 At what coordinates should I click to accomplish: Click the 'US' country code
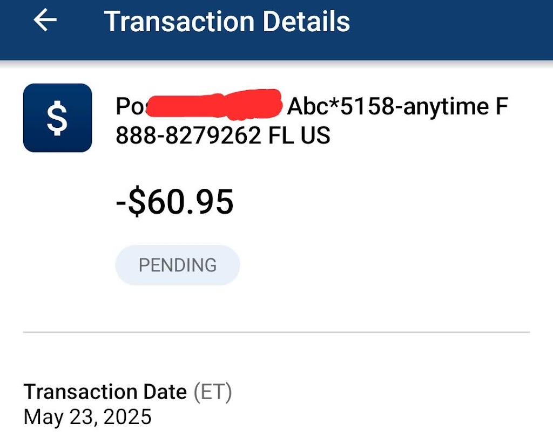tap(315, 135)
